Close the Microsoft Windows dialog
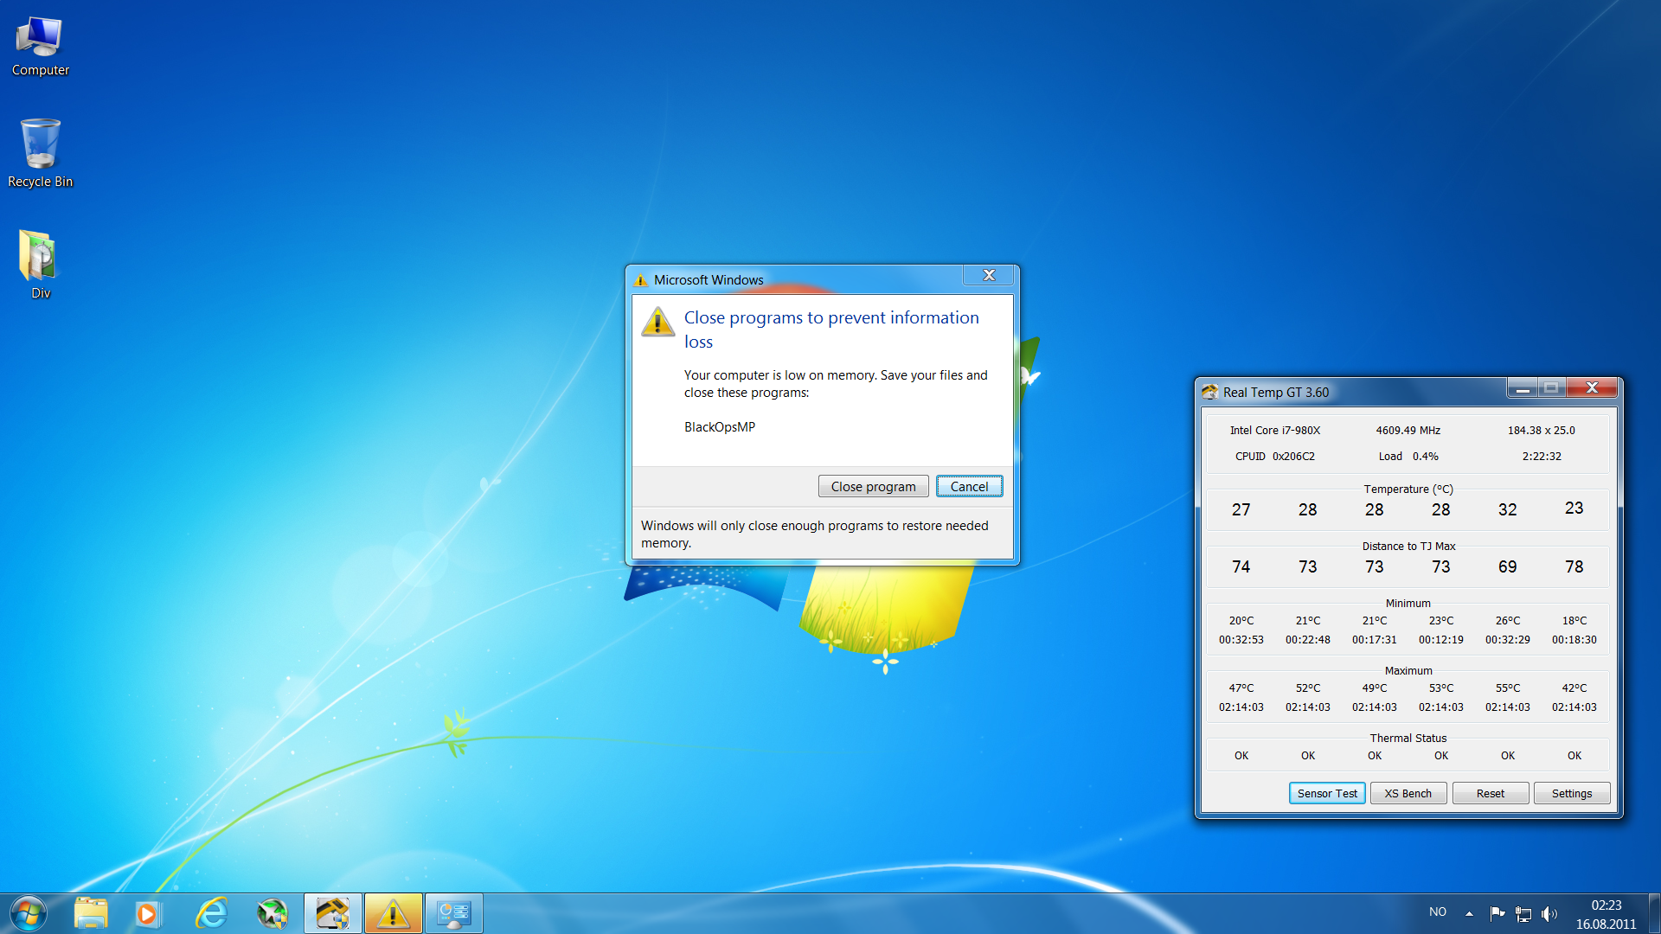 989,276
